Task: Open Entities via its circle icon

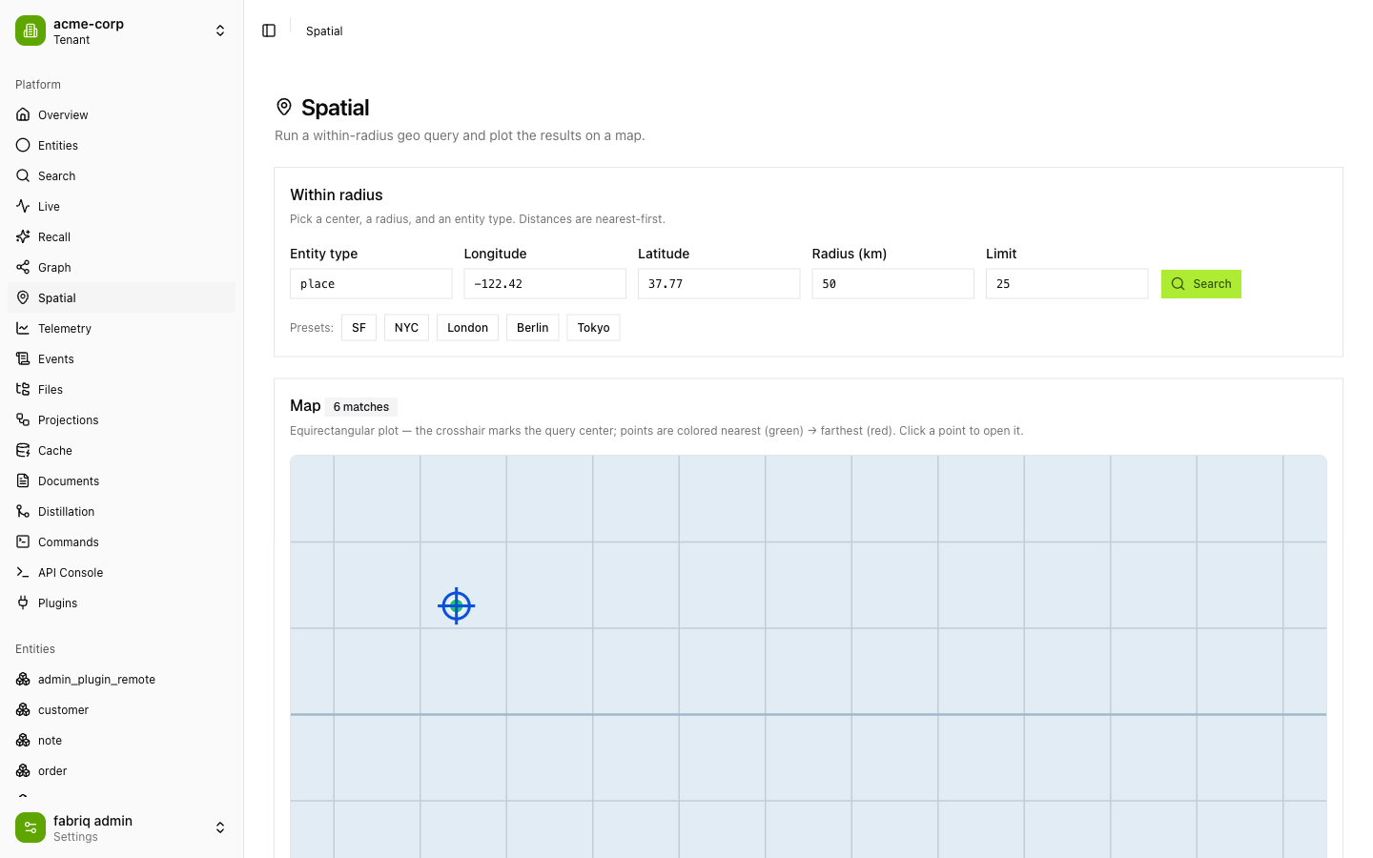Action: pos(23,145)
